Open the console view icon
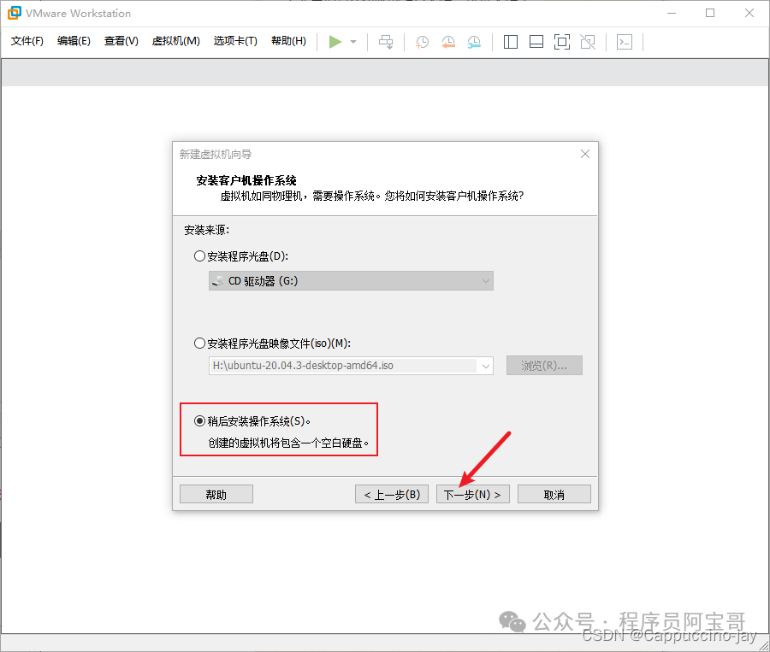This screenshot has width=770, height=652. tap(625, 42)
